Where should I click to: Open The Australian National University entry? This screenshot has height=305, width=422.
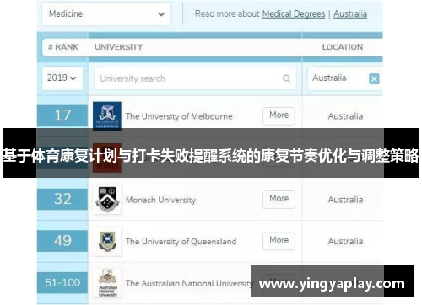[x=188, y=283]
